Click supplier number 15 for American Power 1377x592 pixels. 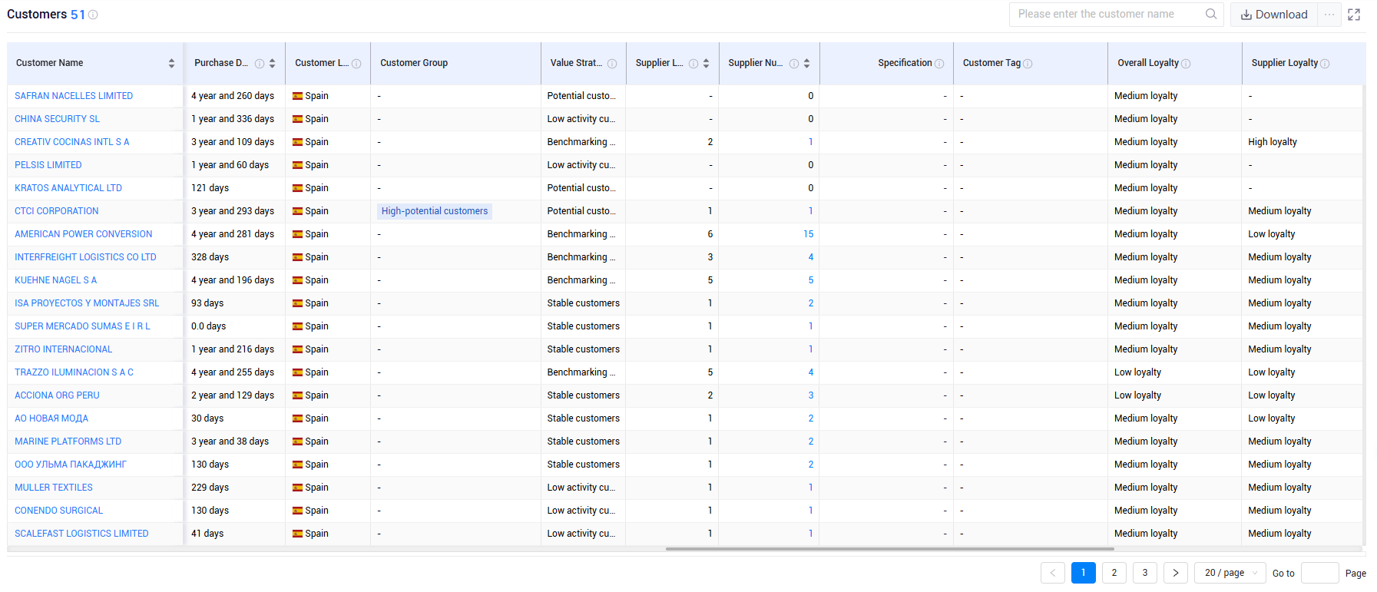[808, 234]
